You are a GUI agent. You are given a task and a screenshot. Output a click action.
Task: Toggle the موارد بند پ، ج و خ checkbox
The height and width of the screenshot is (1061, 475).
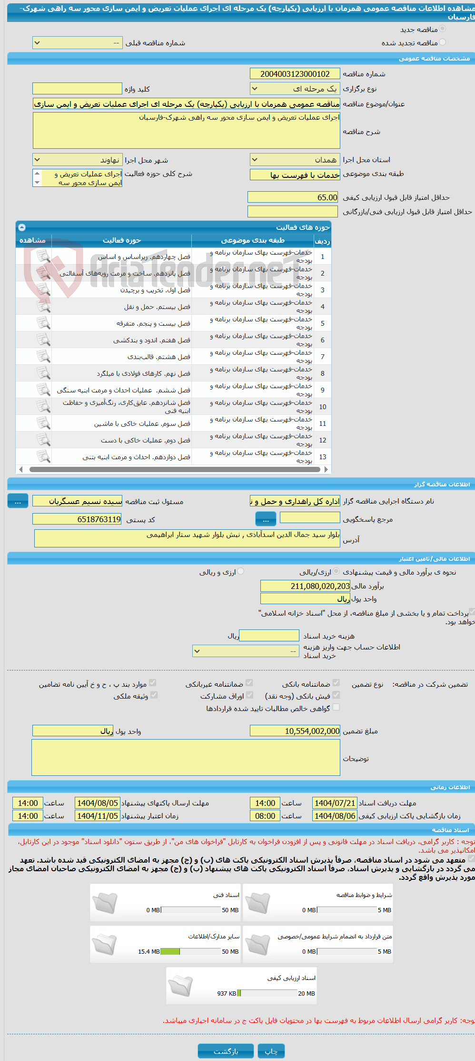pos(152,683)
